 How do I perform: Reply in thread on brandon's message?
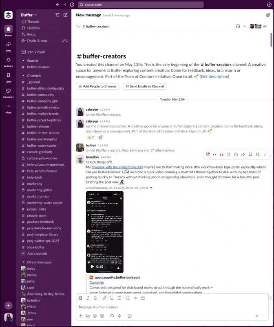(x=236, y=155)
